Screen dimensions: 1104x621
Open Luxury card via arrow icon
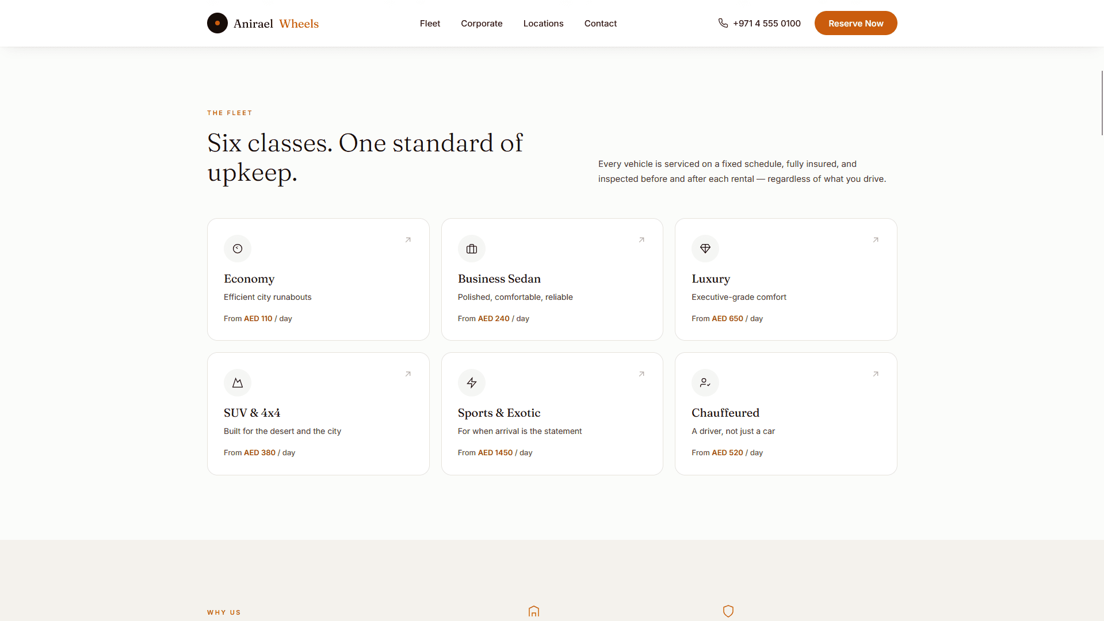click(876, 240)
